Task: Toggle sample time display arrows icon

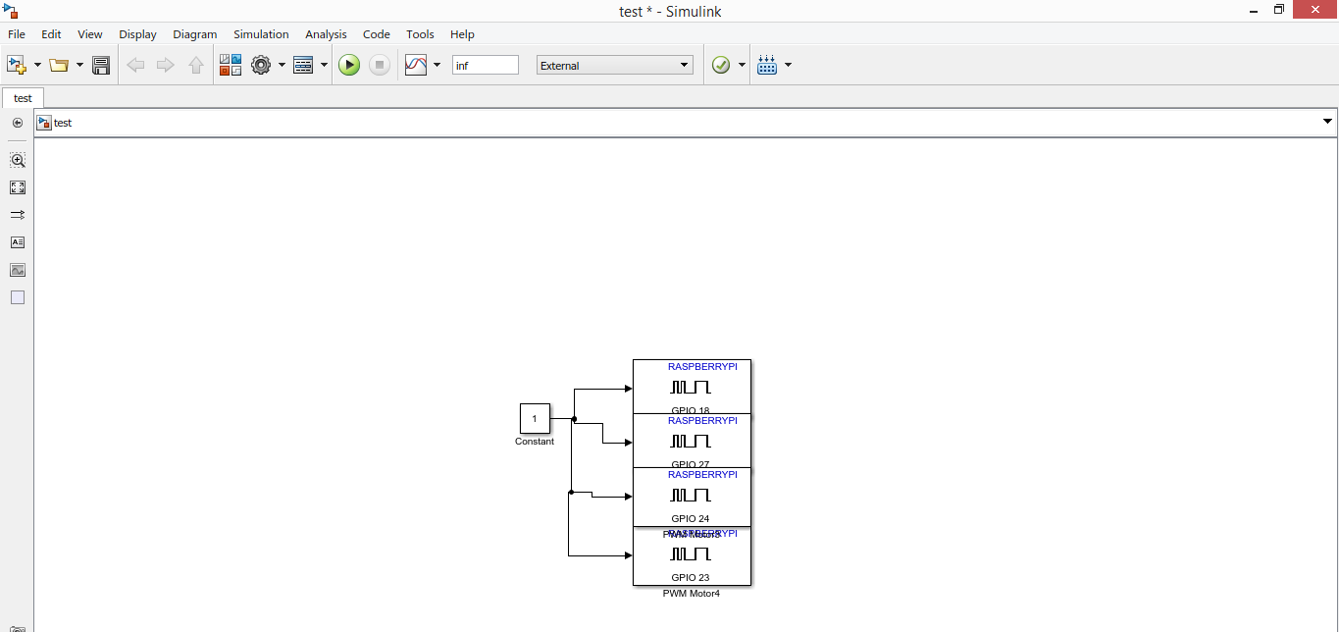Action: (x=18, y=215)
